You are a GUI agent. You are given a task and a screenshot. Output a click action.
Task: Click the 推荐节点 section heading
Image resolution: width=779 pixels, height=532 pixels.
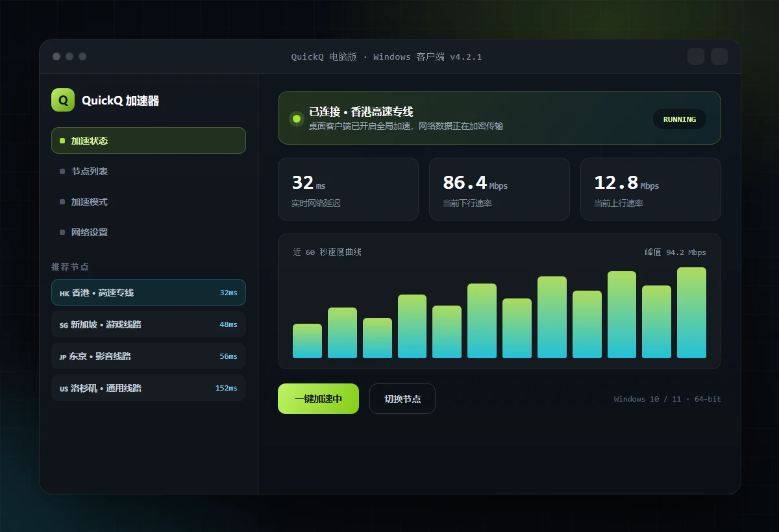[x=70, y=267]
